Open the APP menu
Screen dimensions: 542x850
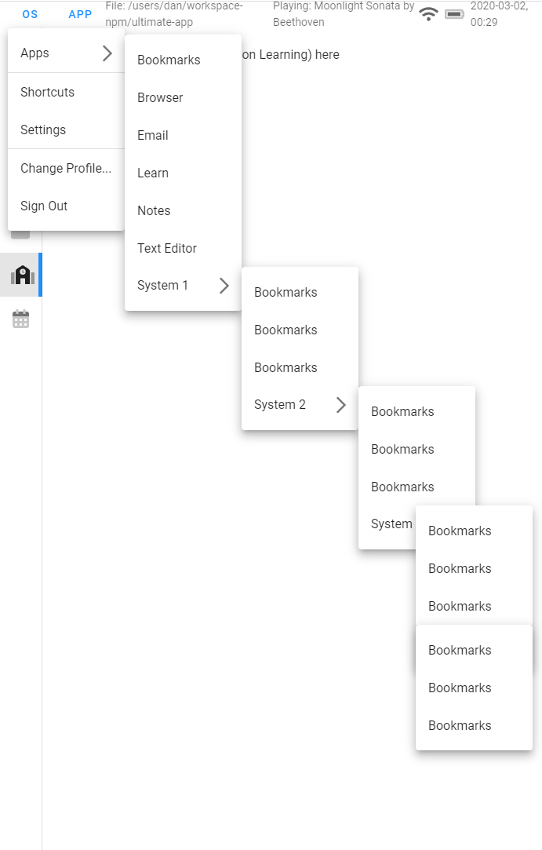(79, 13)
